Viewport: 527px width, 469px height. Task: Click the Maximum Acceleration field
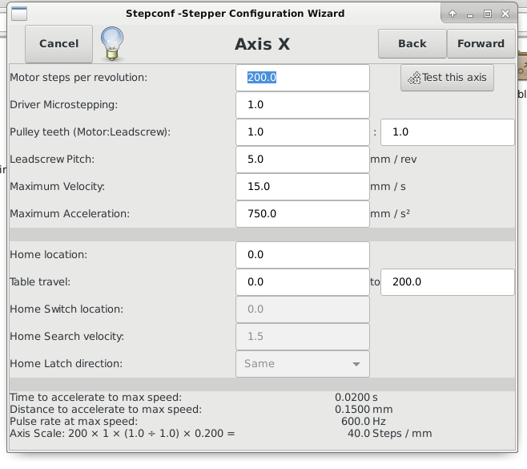(303, 214)
